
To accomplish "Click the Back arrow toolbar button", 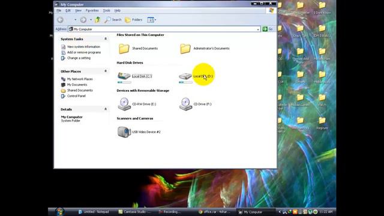I will [60, 20].
